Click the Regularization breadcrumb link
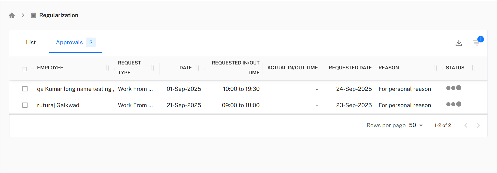497x173 pixels. pyautogui.click(x=59, y=15)
